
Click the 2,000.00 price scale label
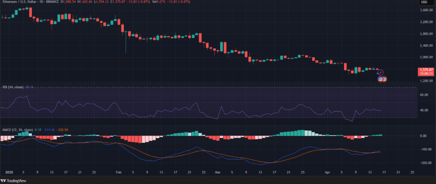tap(427, 57)
